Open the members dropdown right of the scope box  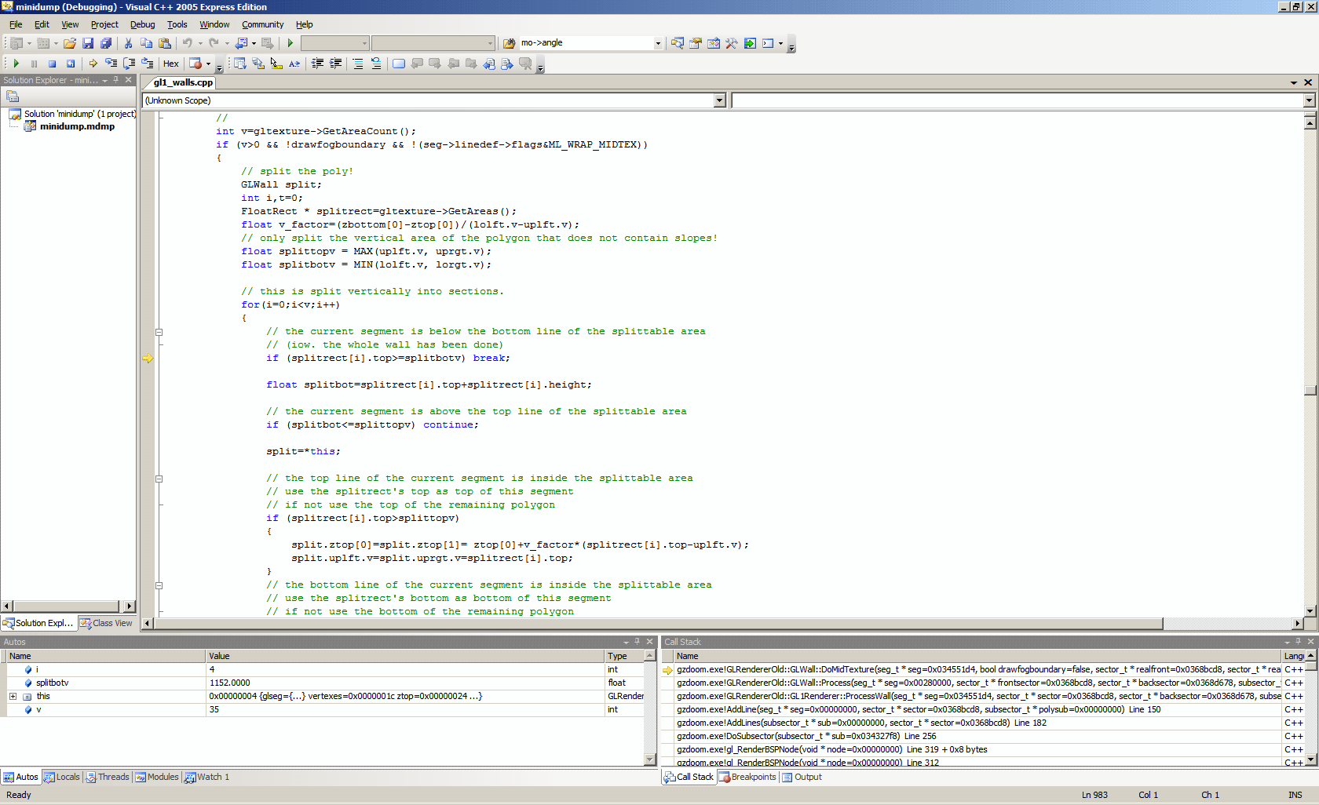coord(1309,100)
